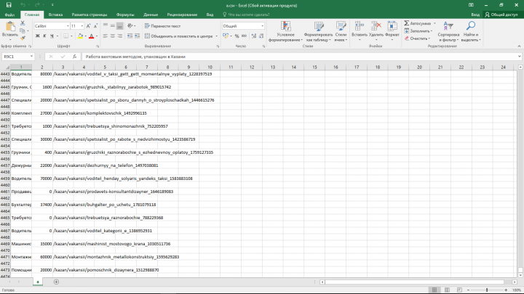The image size is (524, 294).
Task: Click the Удалить delete cells icon
Action: click(376, 26)
